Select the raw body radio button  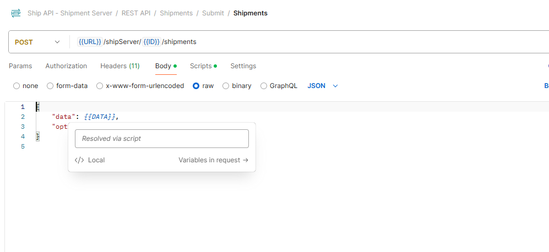[x=196, y=86]
